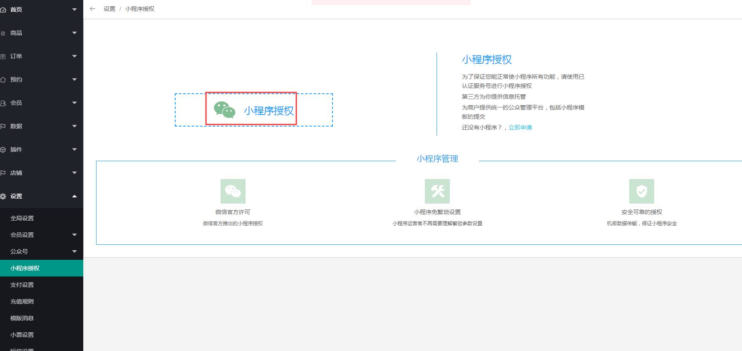The image size is (742, 351).
Task: Expand the 插件 menu arrow
Action: (x=74, y=149)
